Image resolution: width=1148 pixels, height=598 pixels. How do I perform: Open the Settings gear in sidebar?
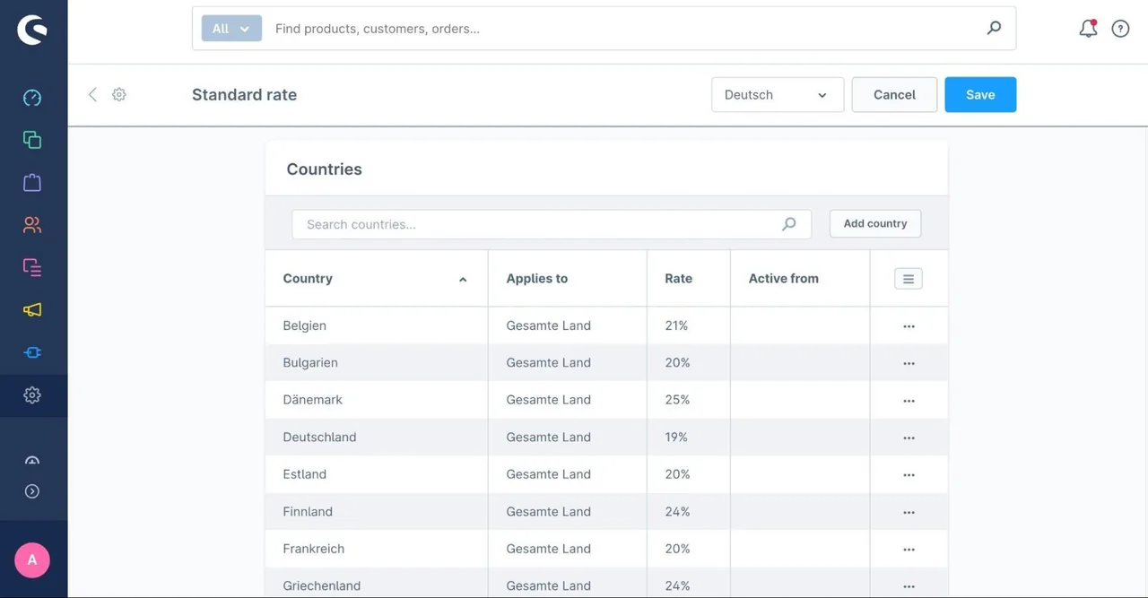click(x=32, y=395)
